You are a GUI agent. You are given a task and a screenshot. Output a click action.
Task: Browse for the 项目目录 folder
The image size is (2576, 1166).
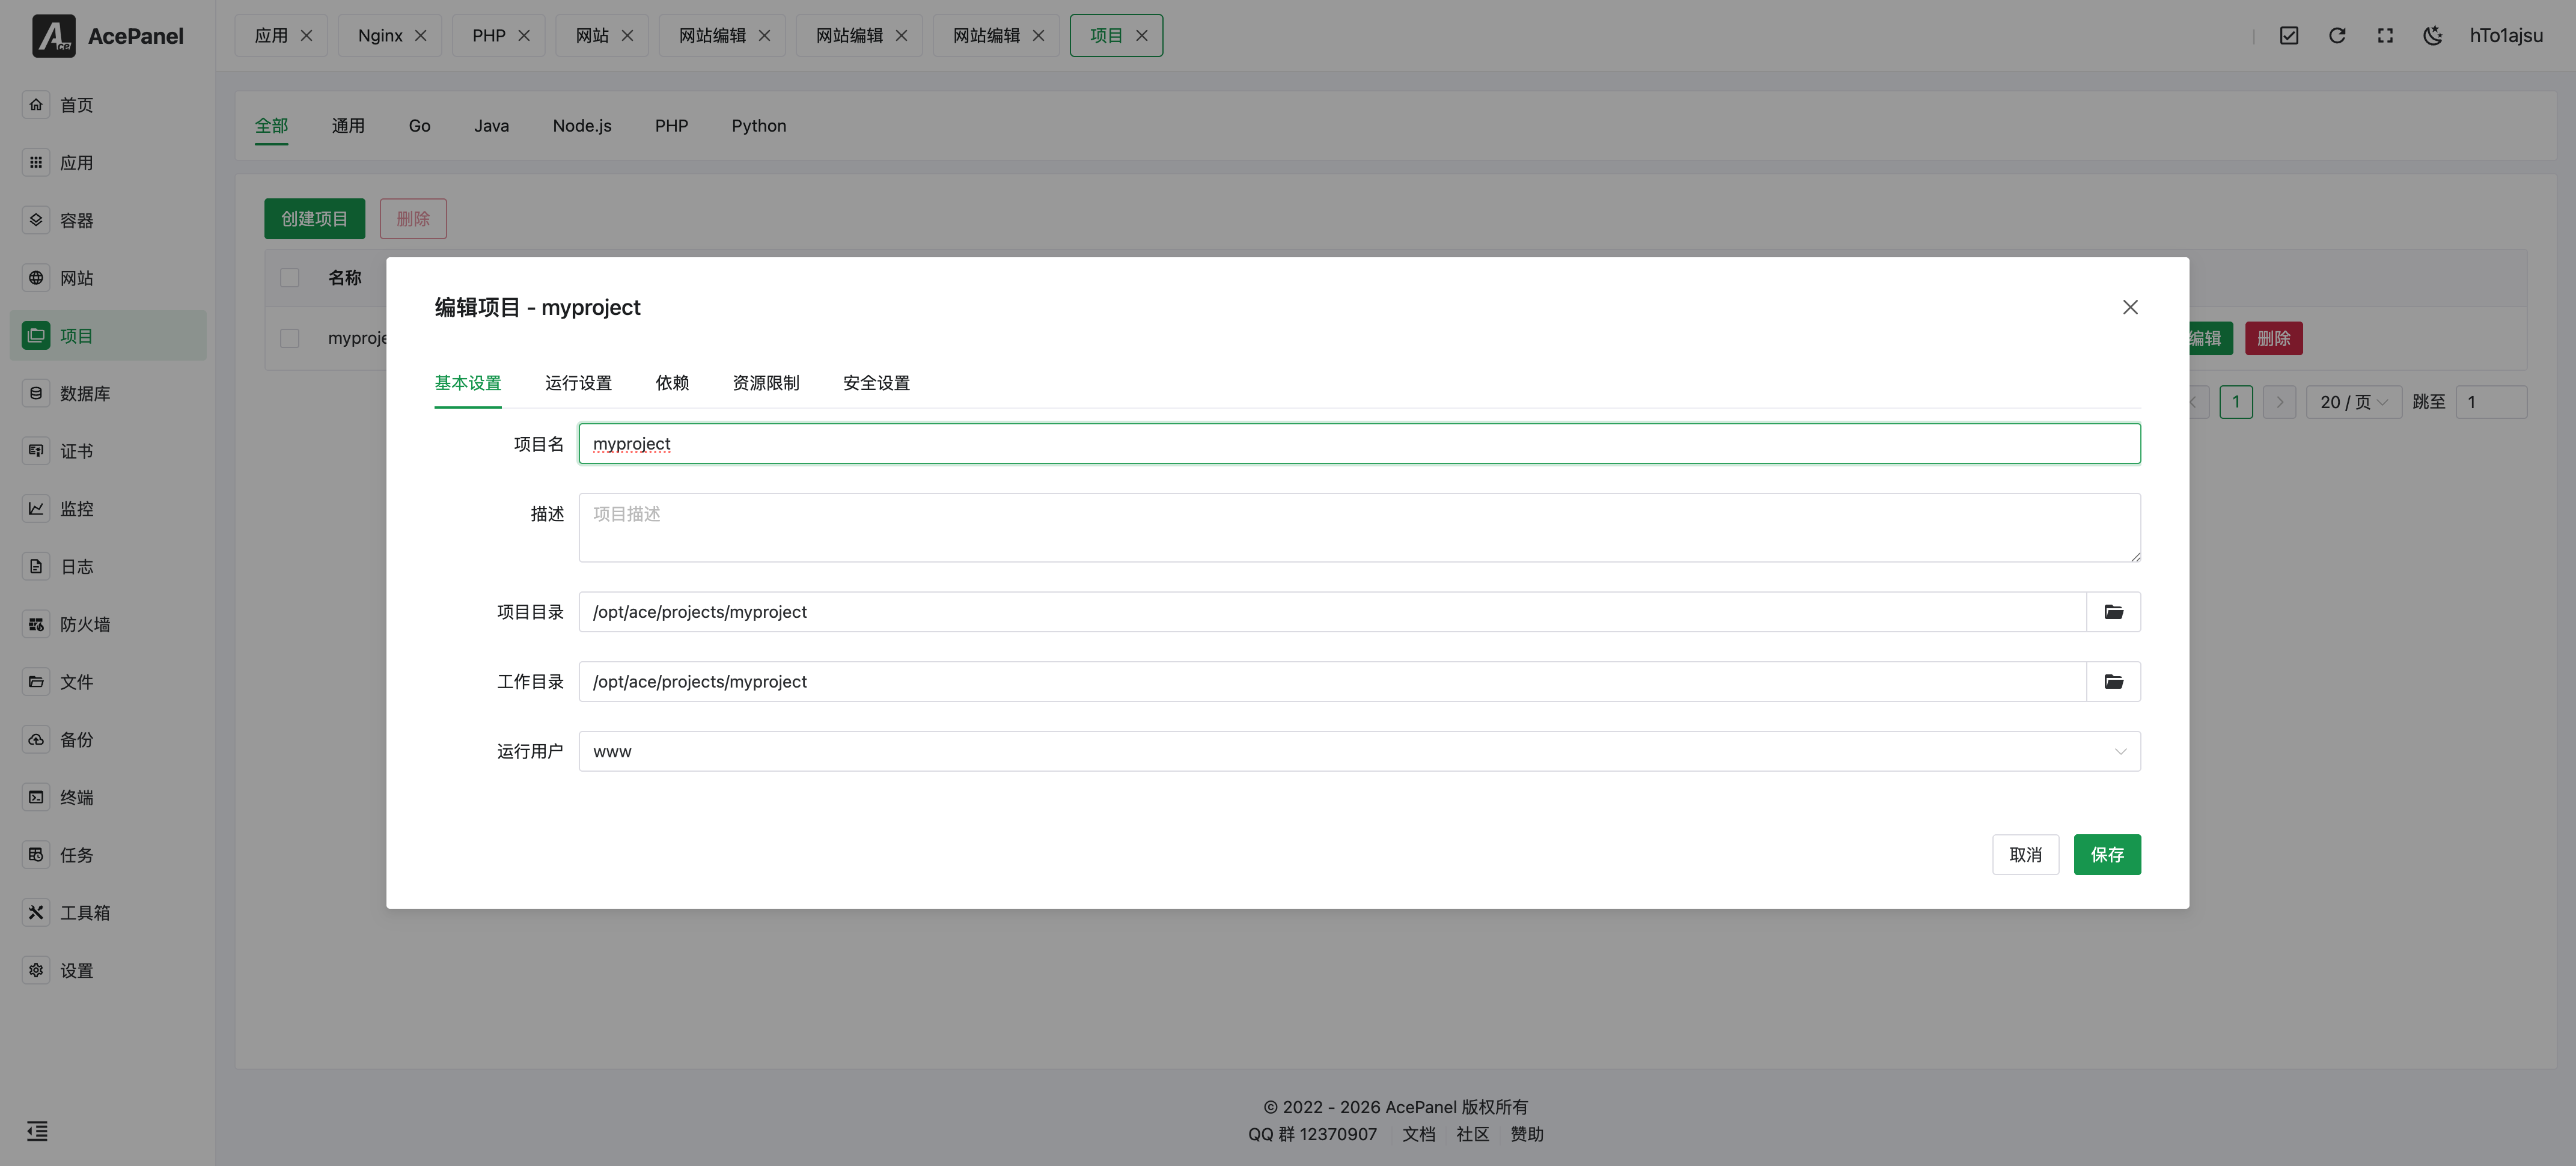tap(2113, 612)
